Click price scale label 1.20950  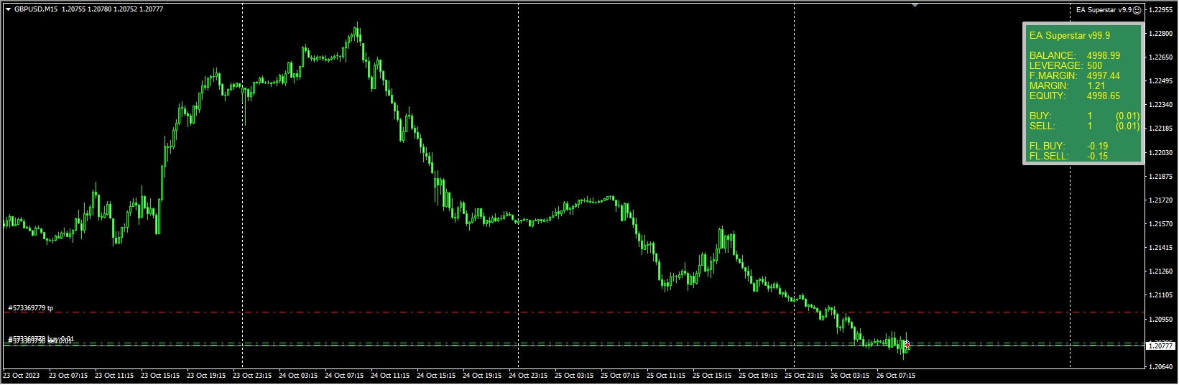(x=1161, y=319)
